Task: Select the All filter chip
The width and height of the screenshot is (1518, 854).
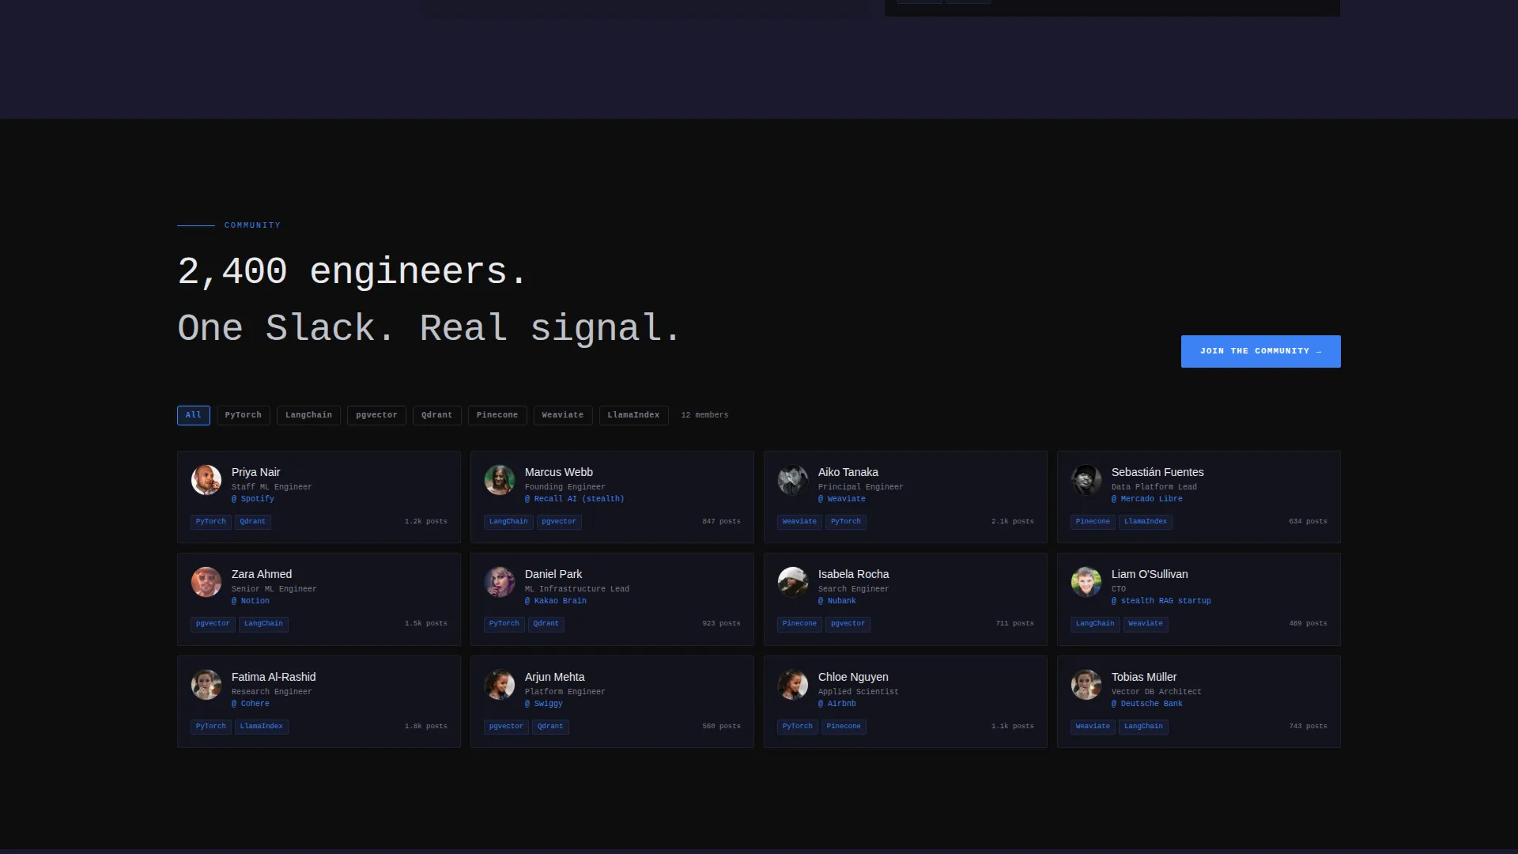Action: coord(194,415)
